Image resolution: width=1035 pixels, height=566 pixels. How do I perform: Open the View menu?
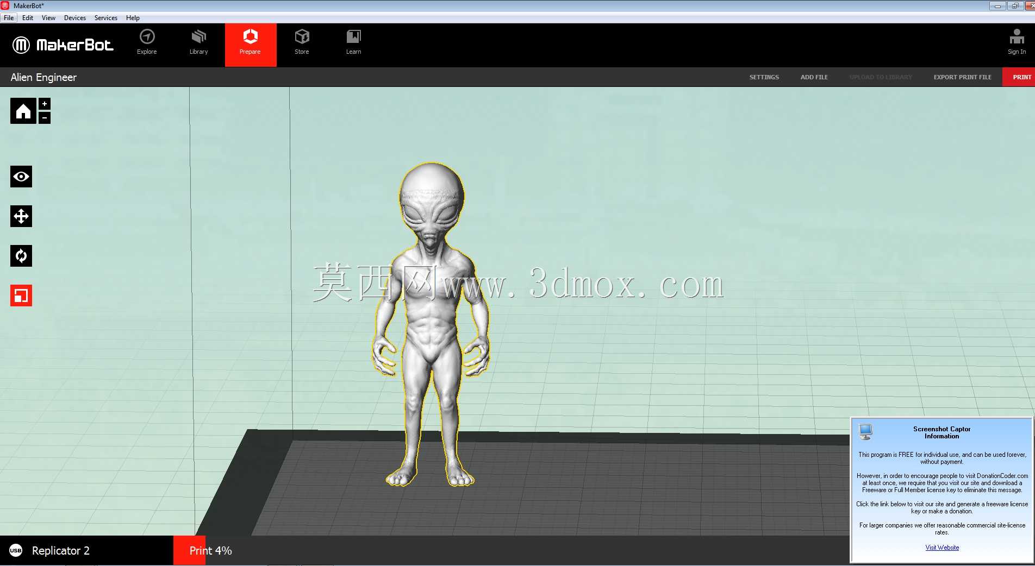coord(48,18)
